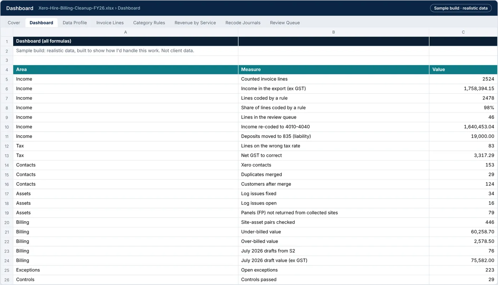Select row 26 header number
498x285 pixels.
[x=7, y=280]
